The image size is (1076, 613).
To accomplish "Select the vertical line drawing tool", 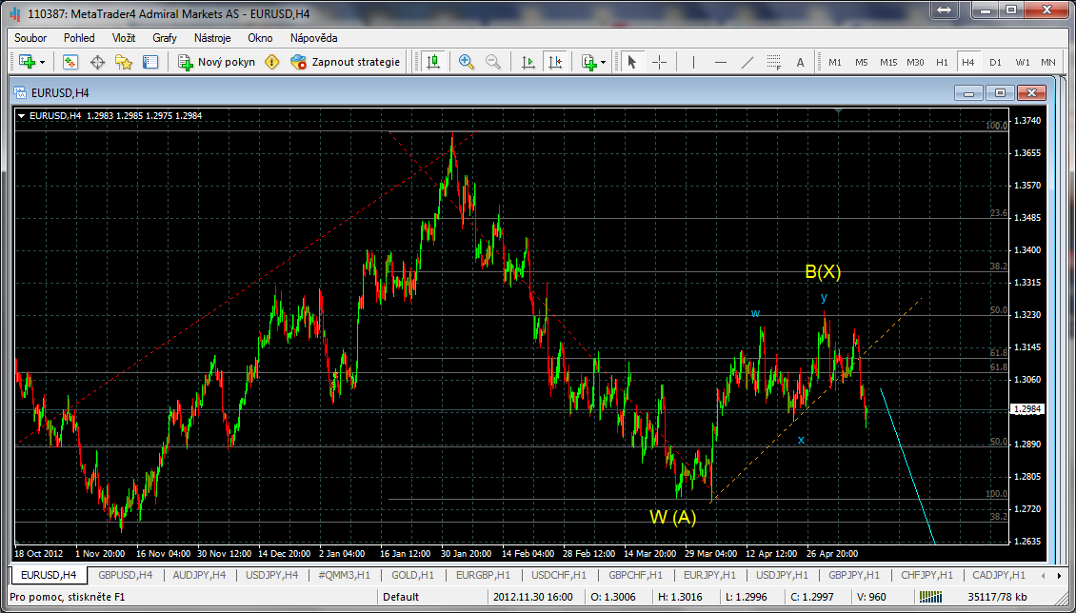I will coord(694,62).
